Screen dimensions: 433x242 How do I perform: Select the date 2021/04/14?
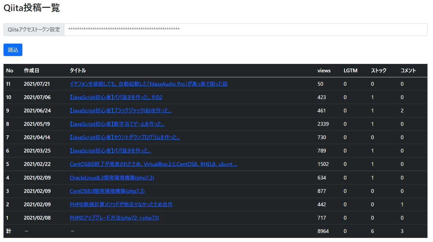pyautogui.click(x=37, y=137)
